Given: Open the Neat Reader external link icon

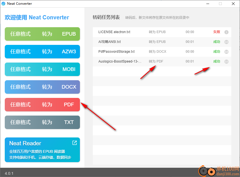Looking at the screenshot, I should pyautogui.click(x=75, y=143).
